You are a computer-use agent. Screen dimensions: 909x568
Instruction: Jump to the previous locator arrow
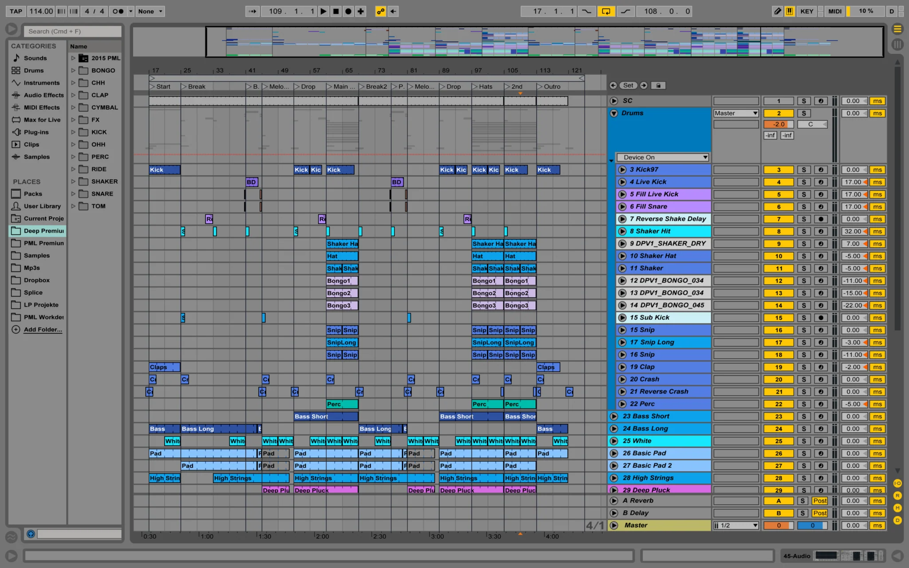[613, 85]
